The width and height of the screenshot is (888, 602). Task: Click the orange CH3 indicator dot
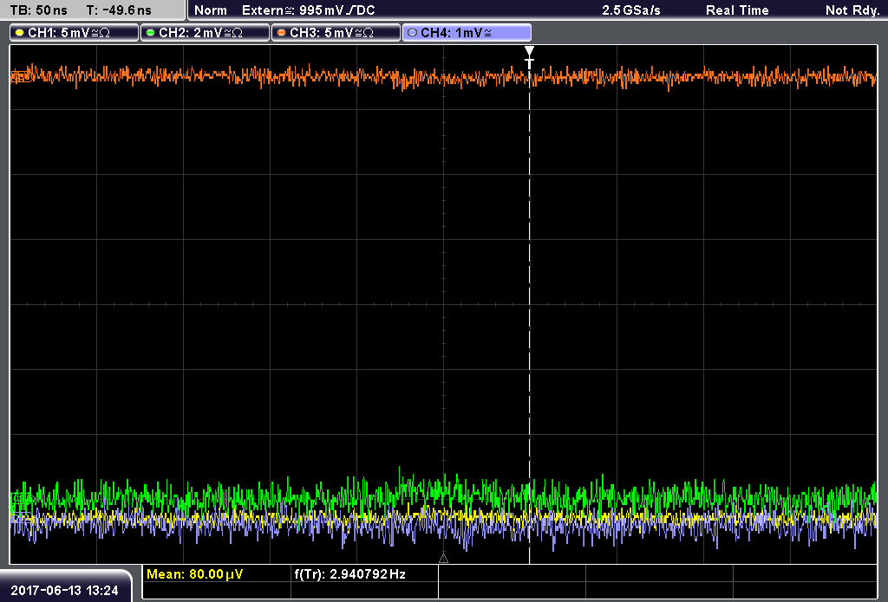(282, 33)
